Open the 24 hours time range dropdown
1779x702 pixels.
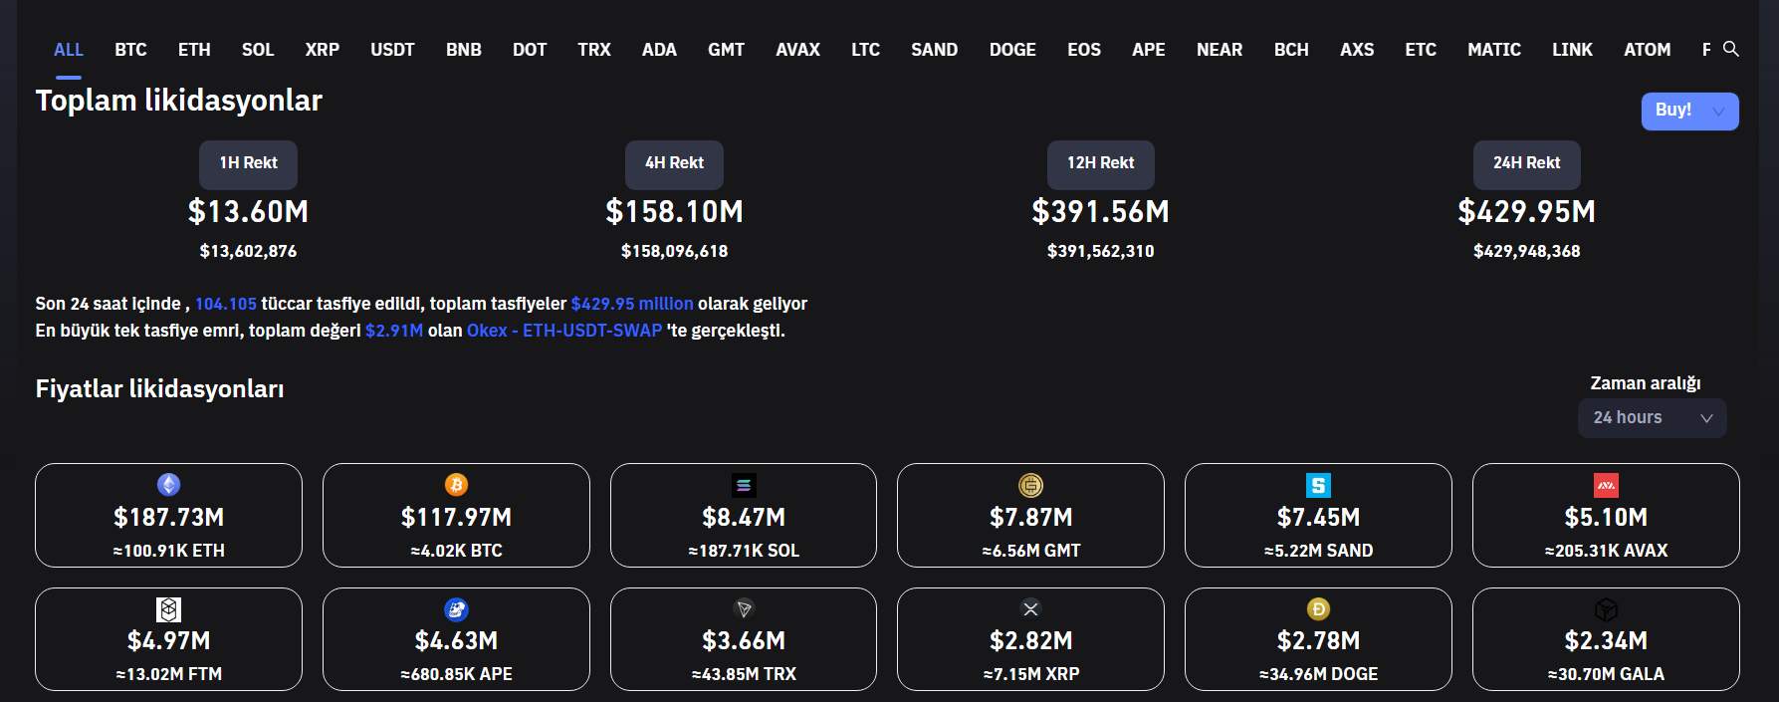(1652, 418)
